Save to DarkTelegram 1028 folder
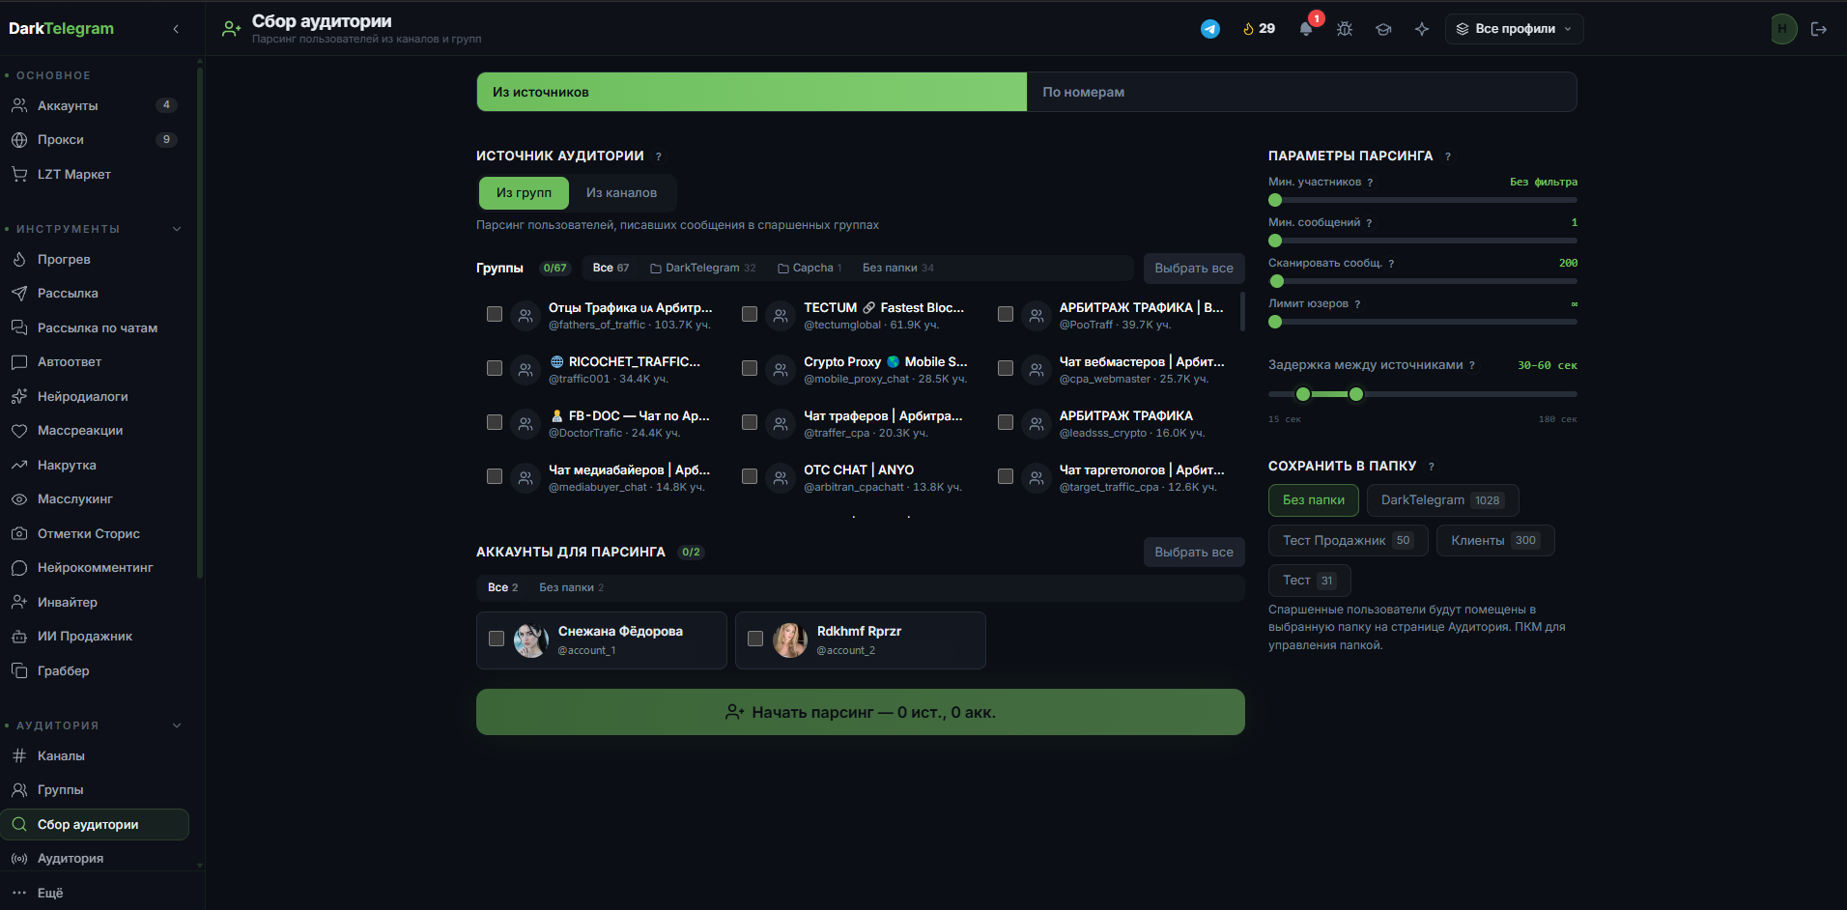Screen dimensions: 1847x910 coord(1442,500)
